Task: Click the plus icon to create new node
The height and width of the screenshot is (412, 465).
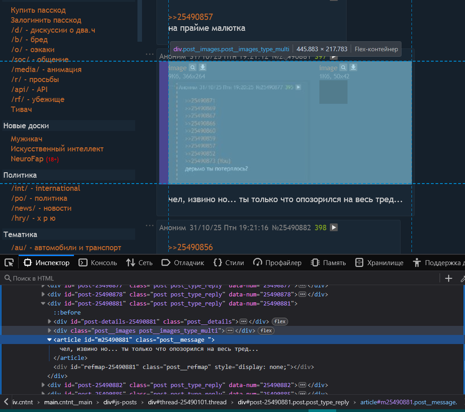Action: [x=449, y=278]
